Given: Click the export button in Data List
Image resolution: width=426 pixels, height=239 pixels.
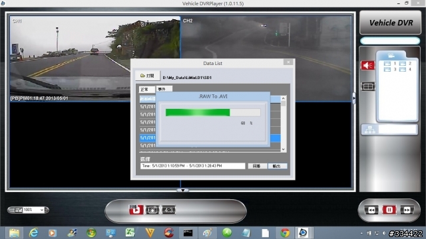Looking at the screenshot, I should [x=278, y=166].
